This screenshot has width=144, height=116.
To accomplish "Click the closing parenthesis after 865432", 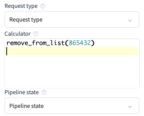I will point(93,43).
